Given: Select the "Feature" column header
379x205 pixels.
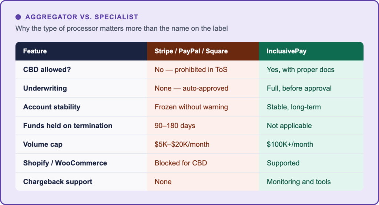Looking at the screenshot, I should point(35,51).
